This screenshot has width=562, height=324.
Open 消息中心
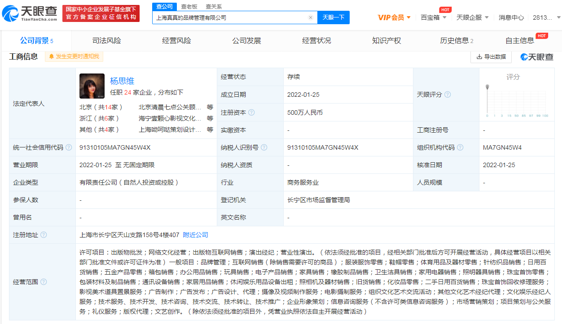[x=511, y=17]
